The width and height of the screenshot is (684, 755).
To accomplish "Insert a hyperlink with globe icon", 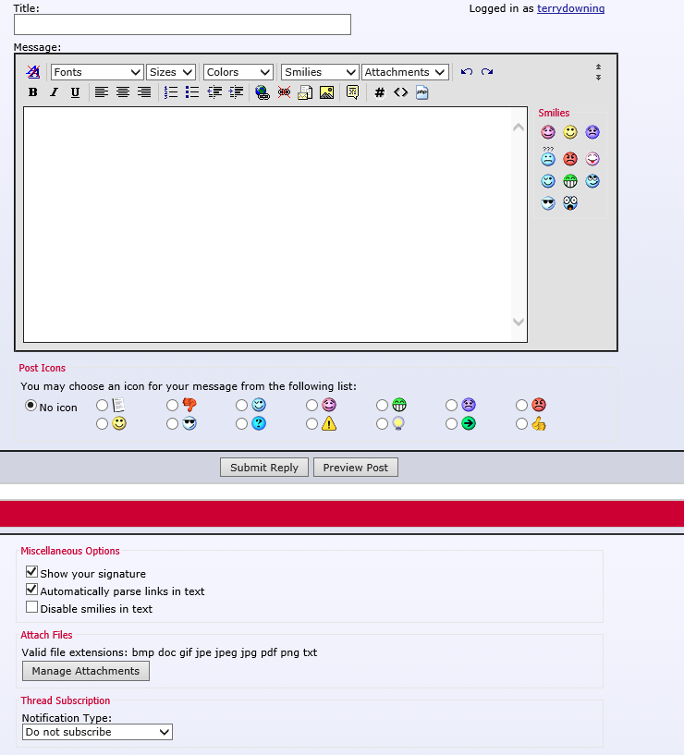I will coord(262,92).
